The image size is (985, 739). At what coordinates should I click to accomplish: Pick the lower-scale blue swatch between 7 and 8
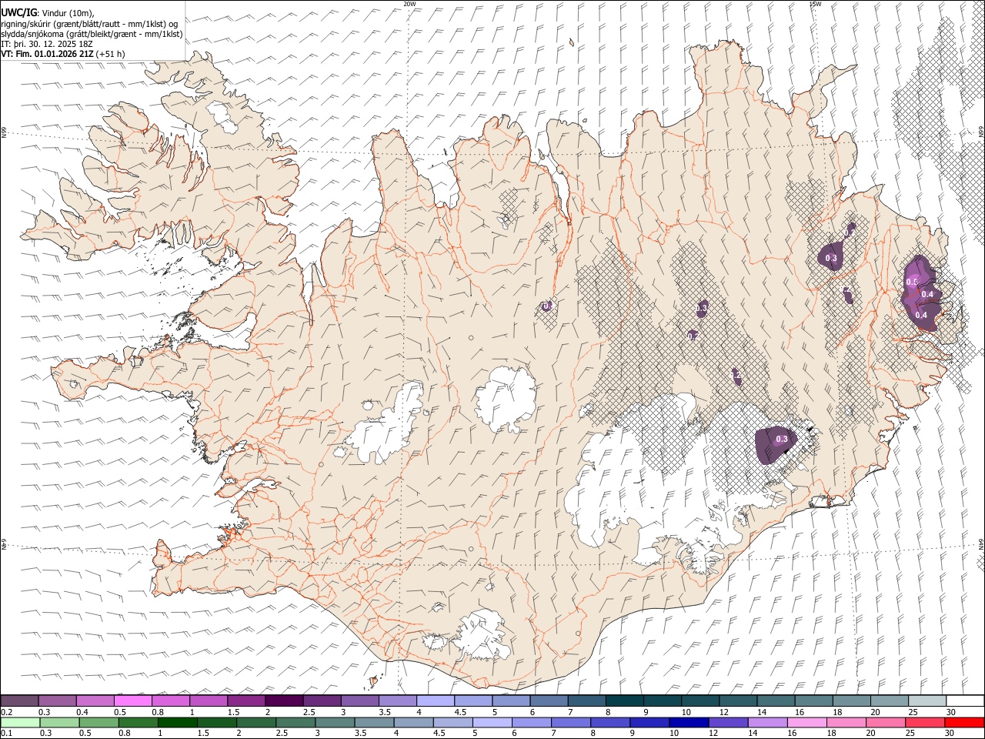pyautogui.click(x=570, y=722)
